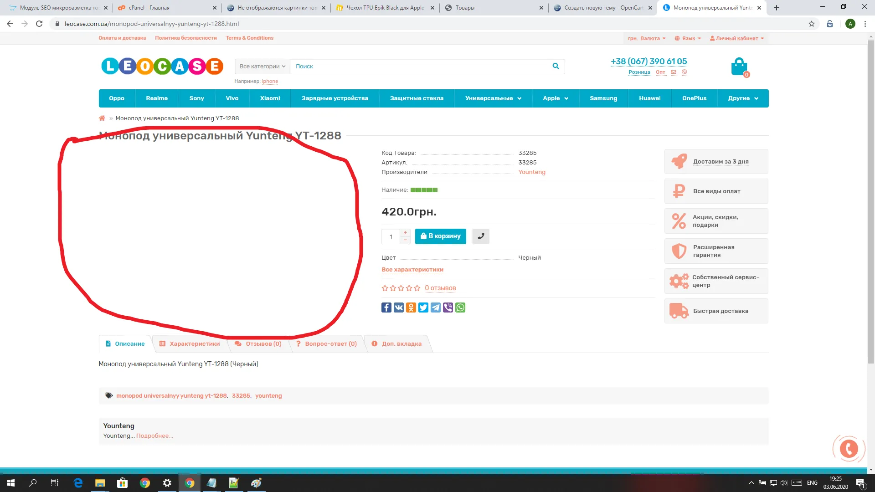The image size is (875, 492).
Task: Go back in browser history
Action: pyautogui.click(x=10, y=24)
